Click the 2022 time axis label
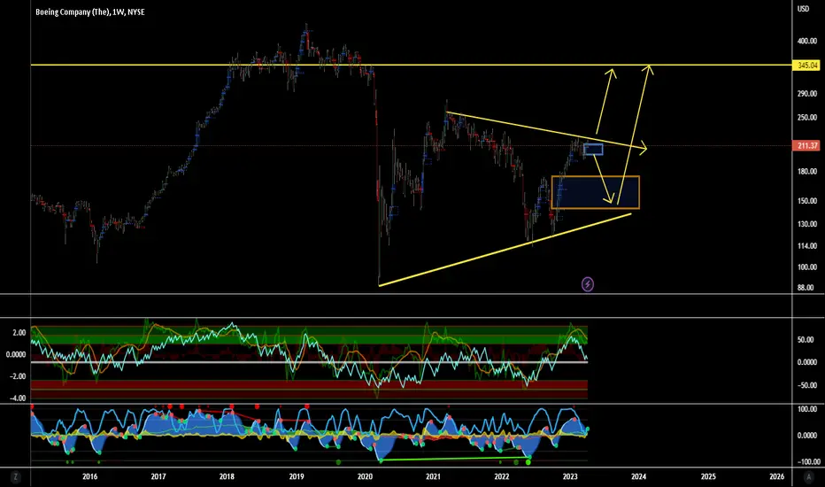The image size is (825, 487). [x=501, y=476]
